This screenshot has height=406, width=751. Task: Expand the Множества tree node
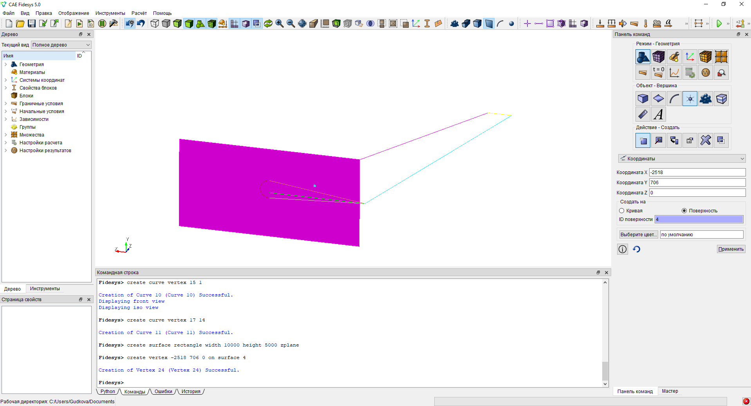click(x=6, y=135)
